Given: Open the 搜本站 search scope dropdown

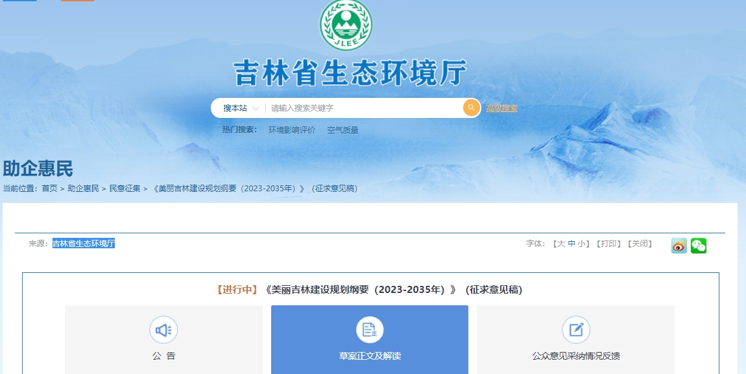Looking at the screenshot, I should 241,108.
